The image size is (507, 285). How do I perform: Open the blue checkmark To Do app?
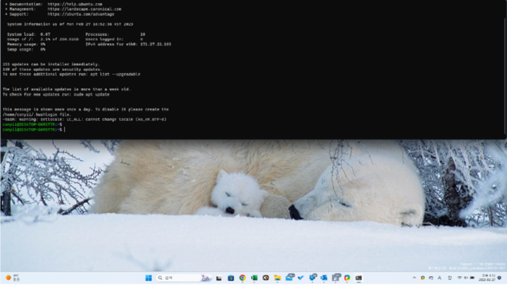[300, 277]
